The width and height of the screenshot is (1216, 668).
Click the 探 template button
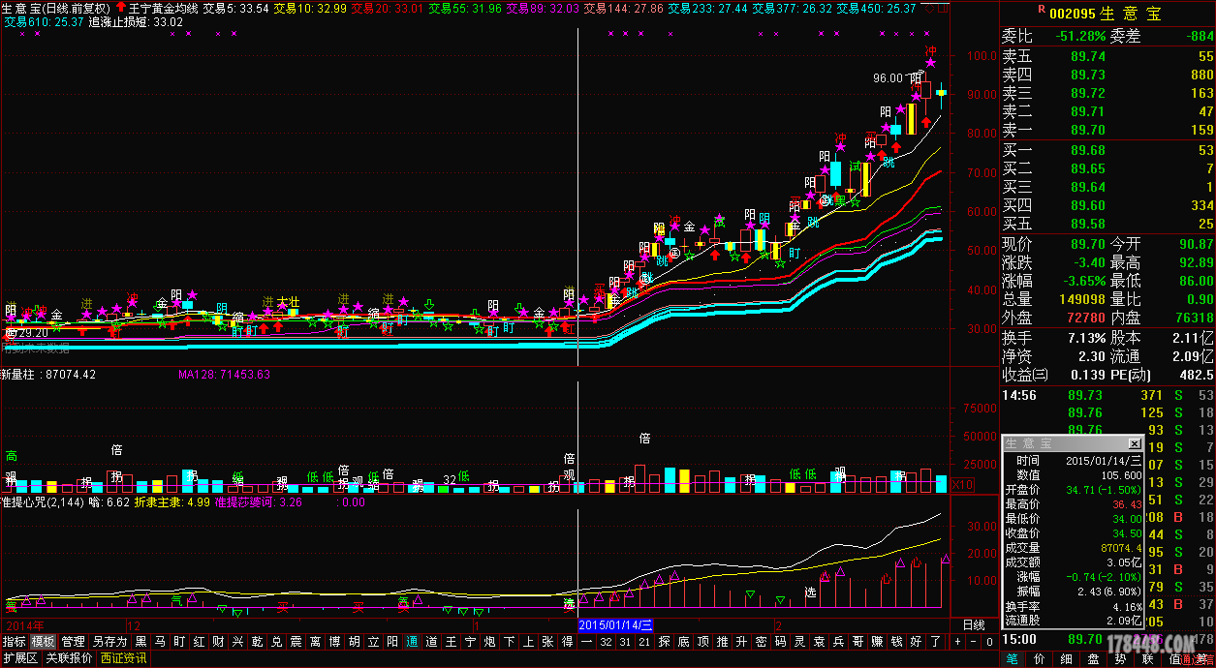665,641
